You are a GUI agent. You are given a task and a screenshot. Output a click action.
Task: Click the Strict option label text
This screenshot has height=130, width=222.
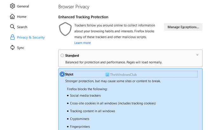(69, 74)
